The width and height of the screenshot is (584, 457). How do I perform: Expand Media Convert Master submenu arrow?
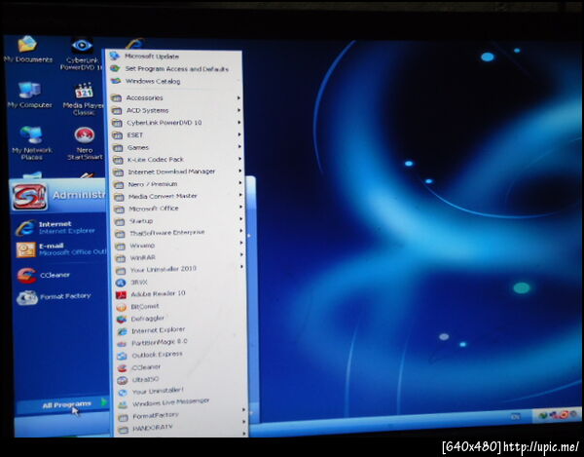tap(240, 195)
